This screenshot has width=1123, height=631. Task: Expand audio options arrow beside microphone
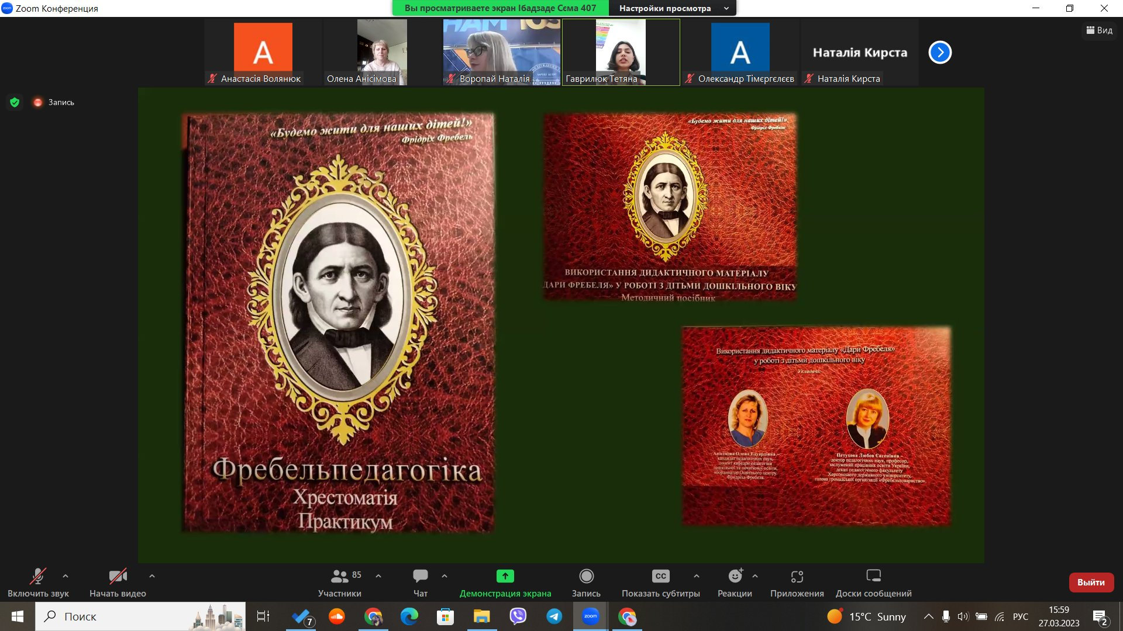[x=66, y=576]
